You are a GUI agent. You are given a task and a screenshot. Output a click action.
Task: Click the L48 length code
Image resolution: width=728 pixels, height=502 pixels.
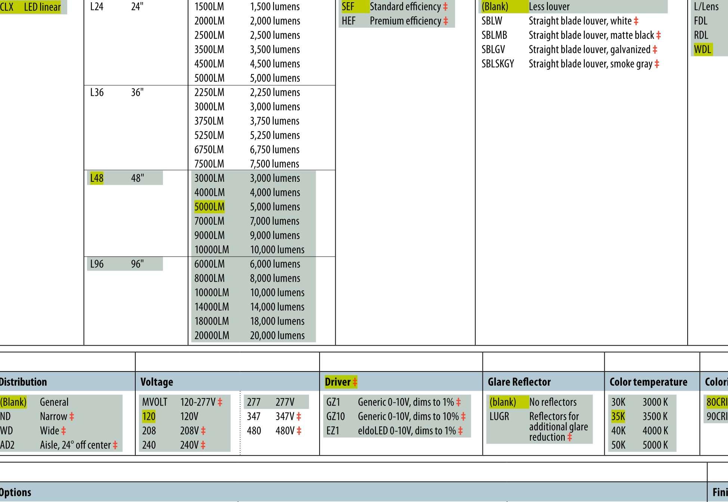(x=97, y=178)
